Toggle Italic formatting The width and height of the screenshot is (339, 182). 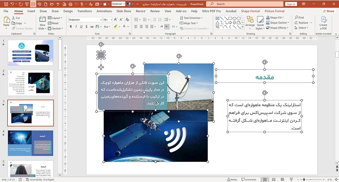coord(76,26)
